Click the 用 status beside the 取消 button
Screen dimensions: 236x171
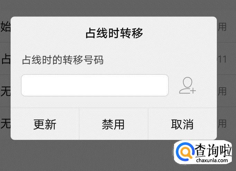click(x=222, y=123)
